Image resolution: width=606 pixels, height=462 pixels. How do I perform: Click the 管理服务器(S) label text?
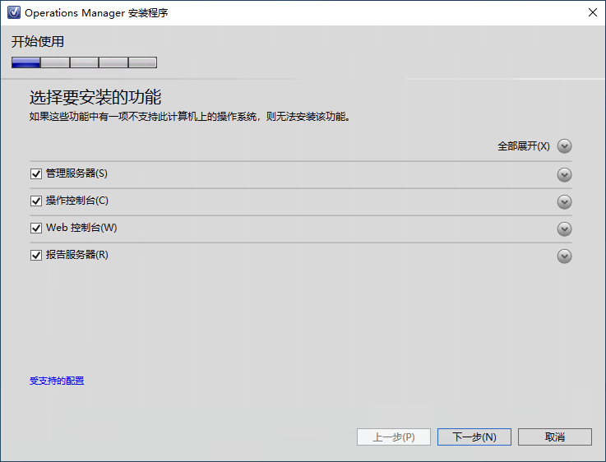tap(76, 173)
